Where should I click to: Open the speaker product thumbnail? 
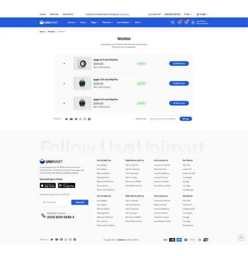coord(82,63)
